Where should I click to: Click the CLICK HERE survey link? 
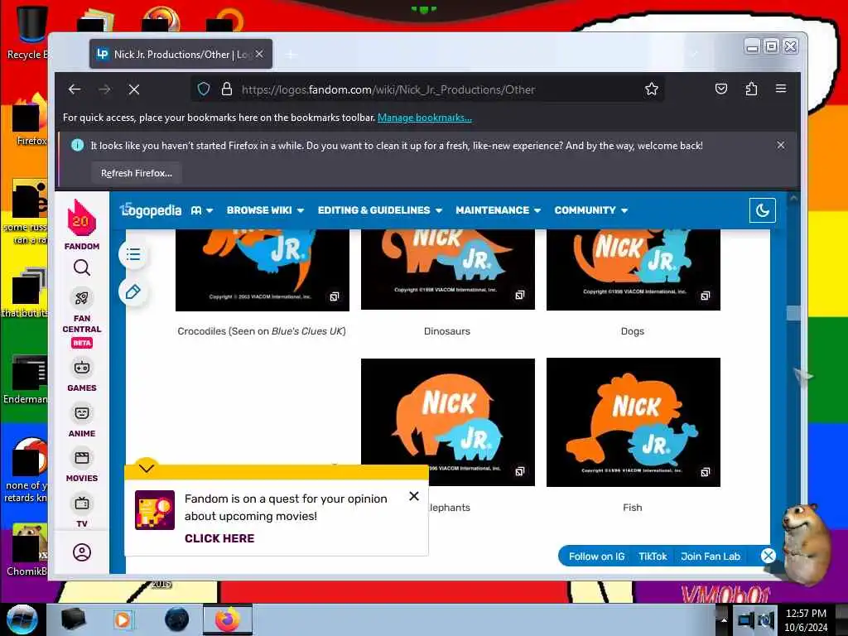pos(219,538)
